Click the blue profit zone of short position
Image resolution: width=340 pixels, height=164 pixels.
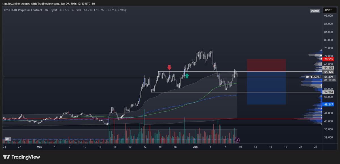click(266, 88)
